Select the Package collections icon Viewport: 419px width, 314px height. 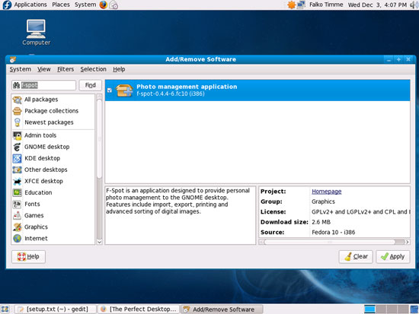point(17,111)
